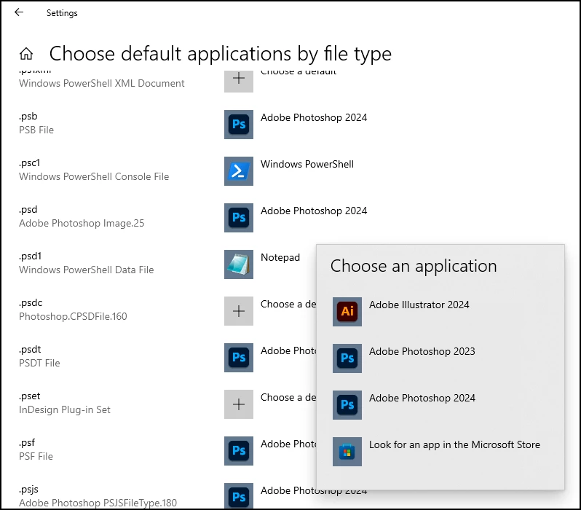Click the .psdc extension text

[x=31, y=303]
